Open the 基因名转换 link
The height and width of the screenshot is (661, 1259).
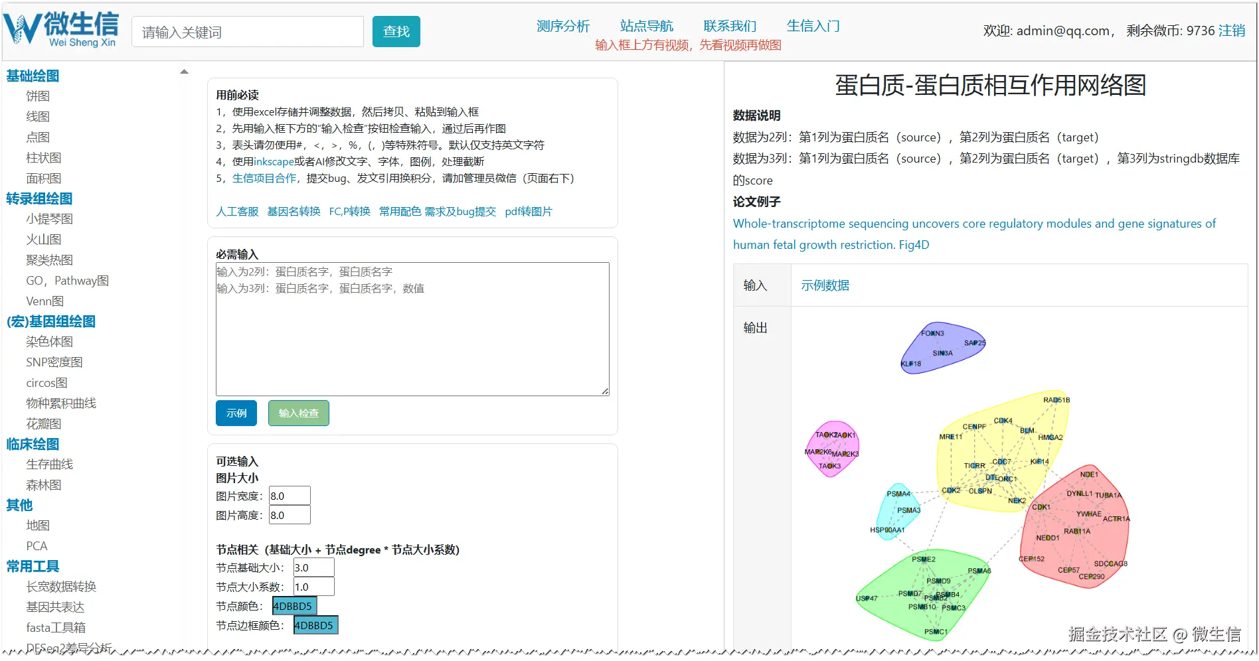click(294, 212)
